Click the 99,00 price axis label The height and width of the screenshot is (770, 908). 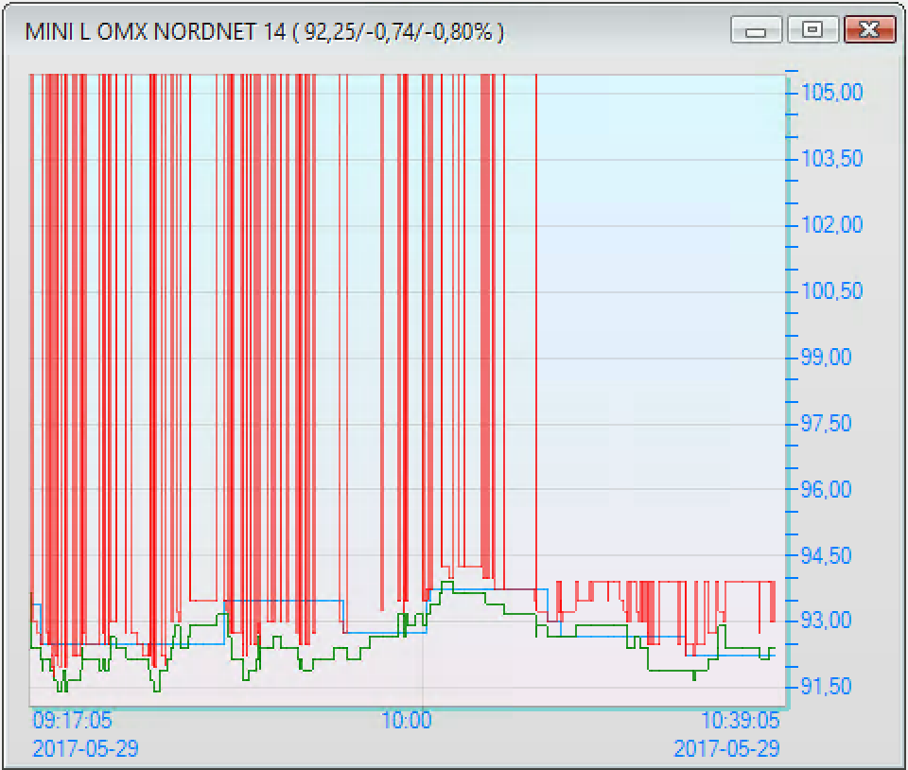point(826,358)
